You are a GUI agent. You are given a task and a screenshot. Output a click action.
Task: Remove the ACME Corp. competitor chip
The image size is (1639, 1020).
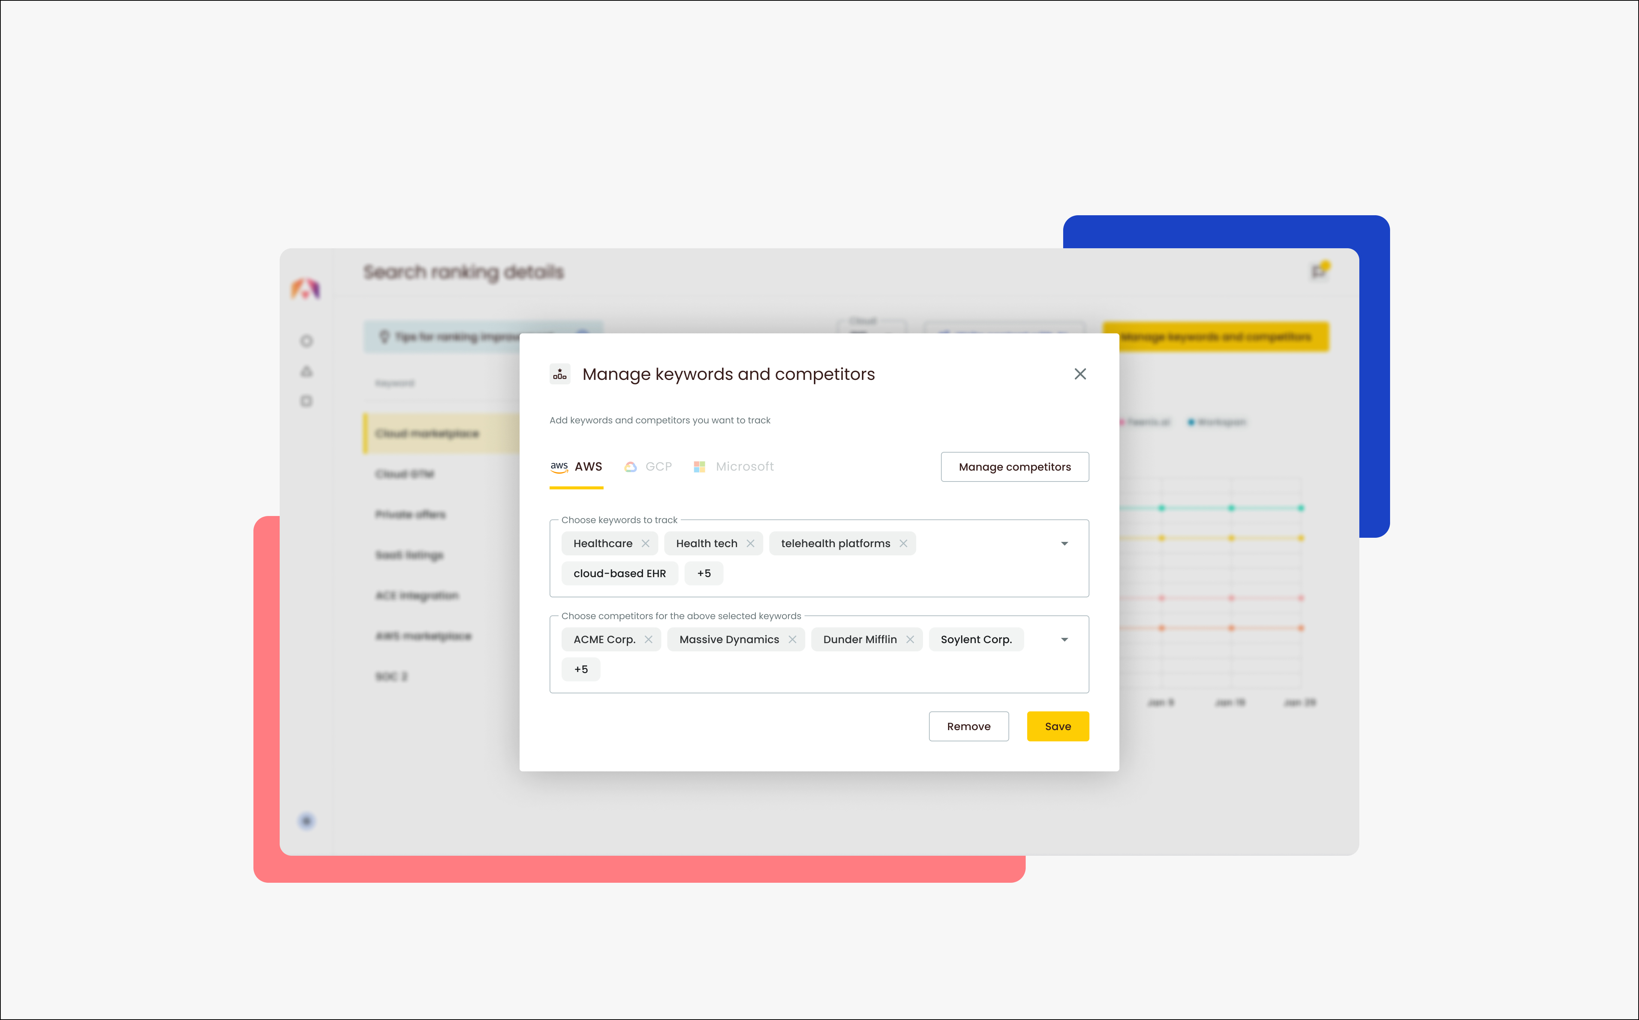(649, 639)
